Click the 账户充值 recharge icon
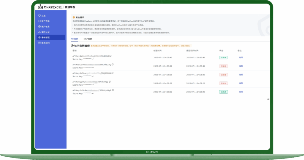 (x=39, y=21)
